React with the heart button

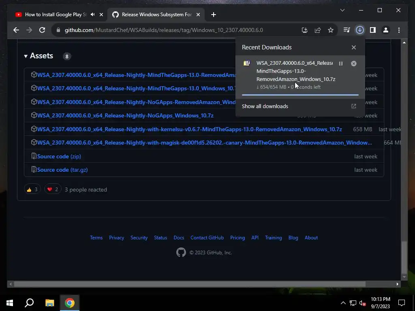click(x=53, y=190)
